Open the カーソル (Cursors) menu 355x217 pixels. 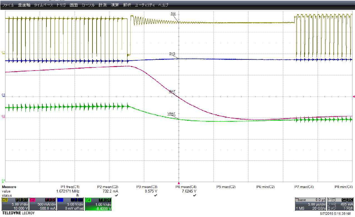point(88,5)
